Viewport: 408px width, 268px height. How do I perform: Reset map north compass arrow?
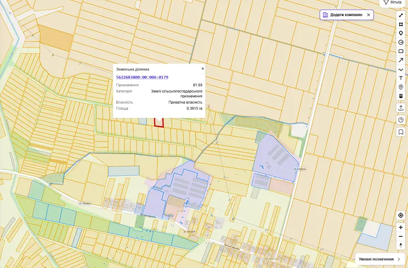(x=401, y=245)
